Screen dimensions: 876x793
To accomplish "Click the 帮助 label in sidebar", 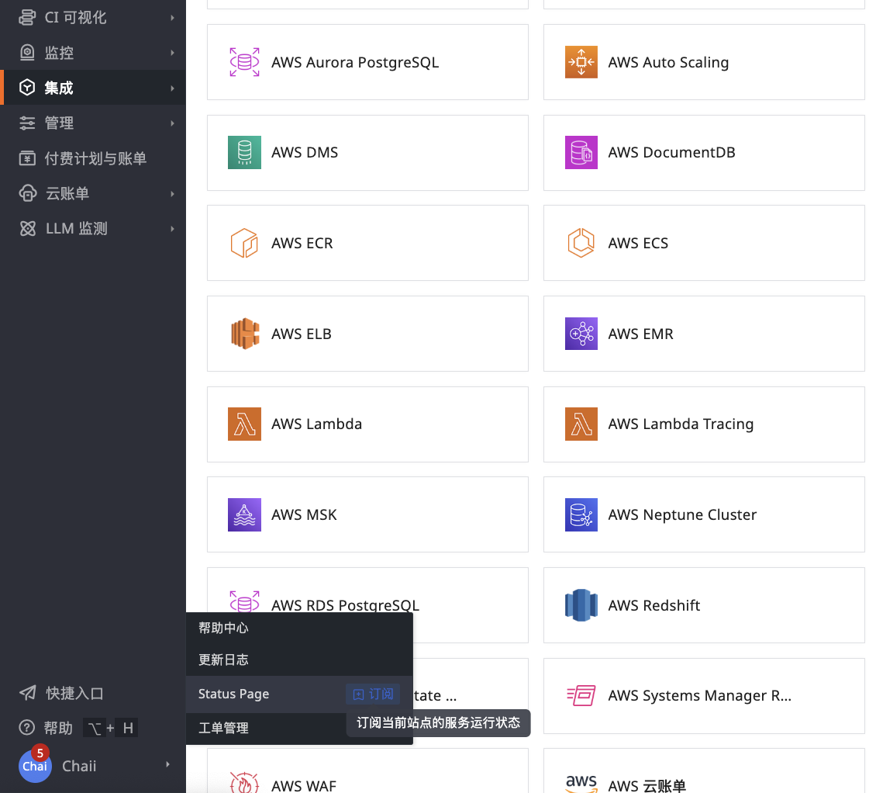I will pyautogui.click(x=58, y=728).
